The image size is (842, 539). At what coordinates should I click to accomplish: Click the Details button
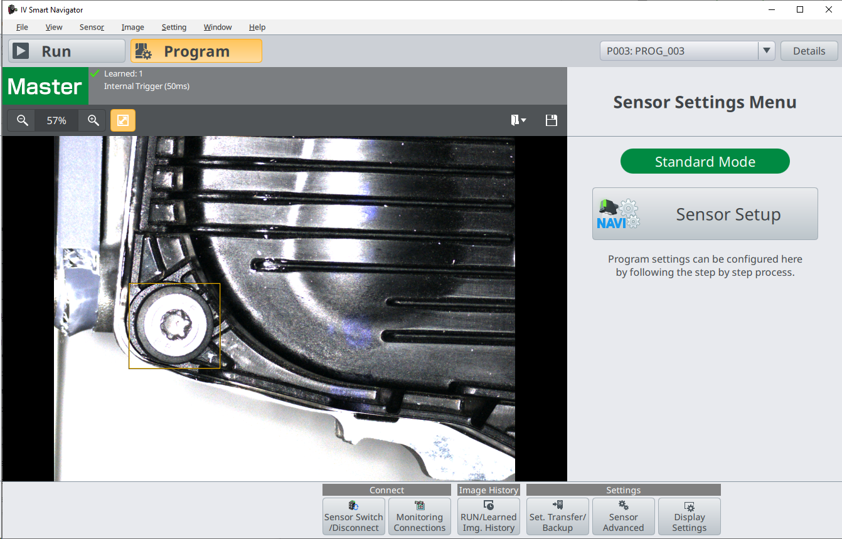tap(809, 51)
